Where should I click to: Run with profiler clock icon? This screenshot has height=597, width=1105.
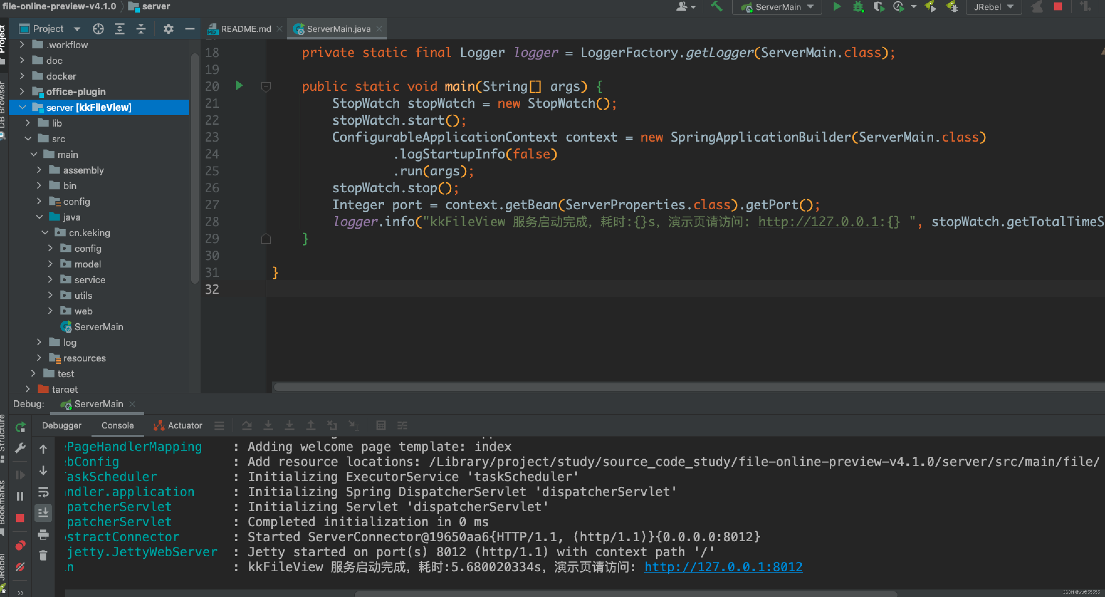pyautogui.click(x=898, y=7)
